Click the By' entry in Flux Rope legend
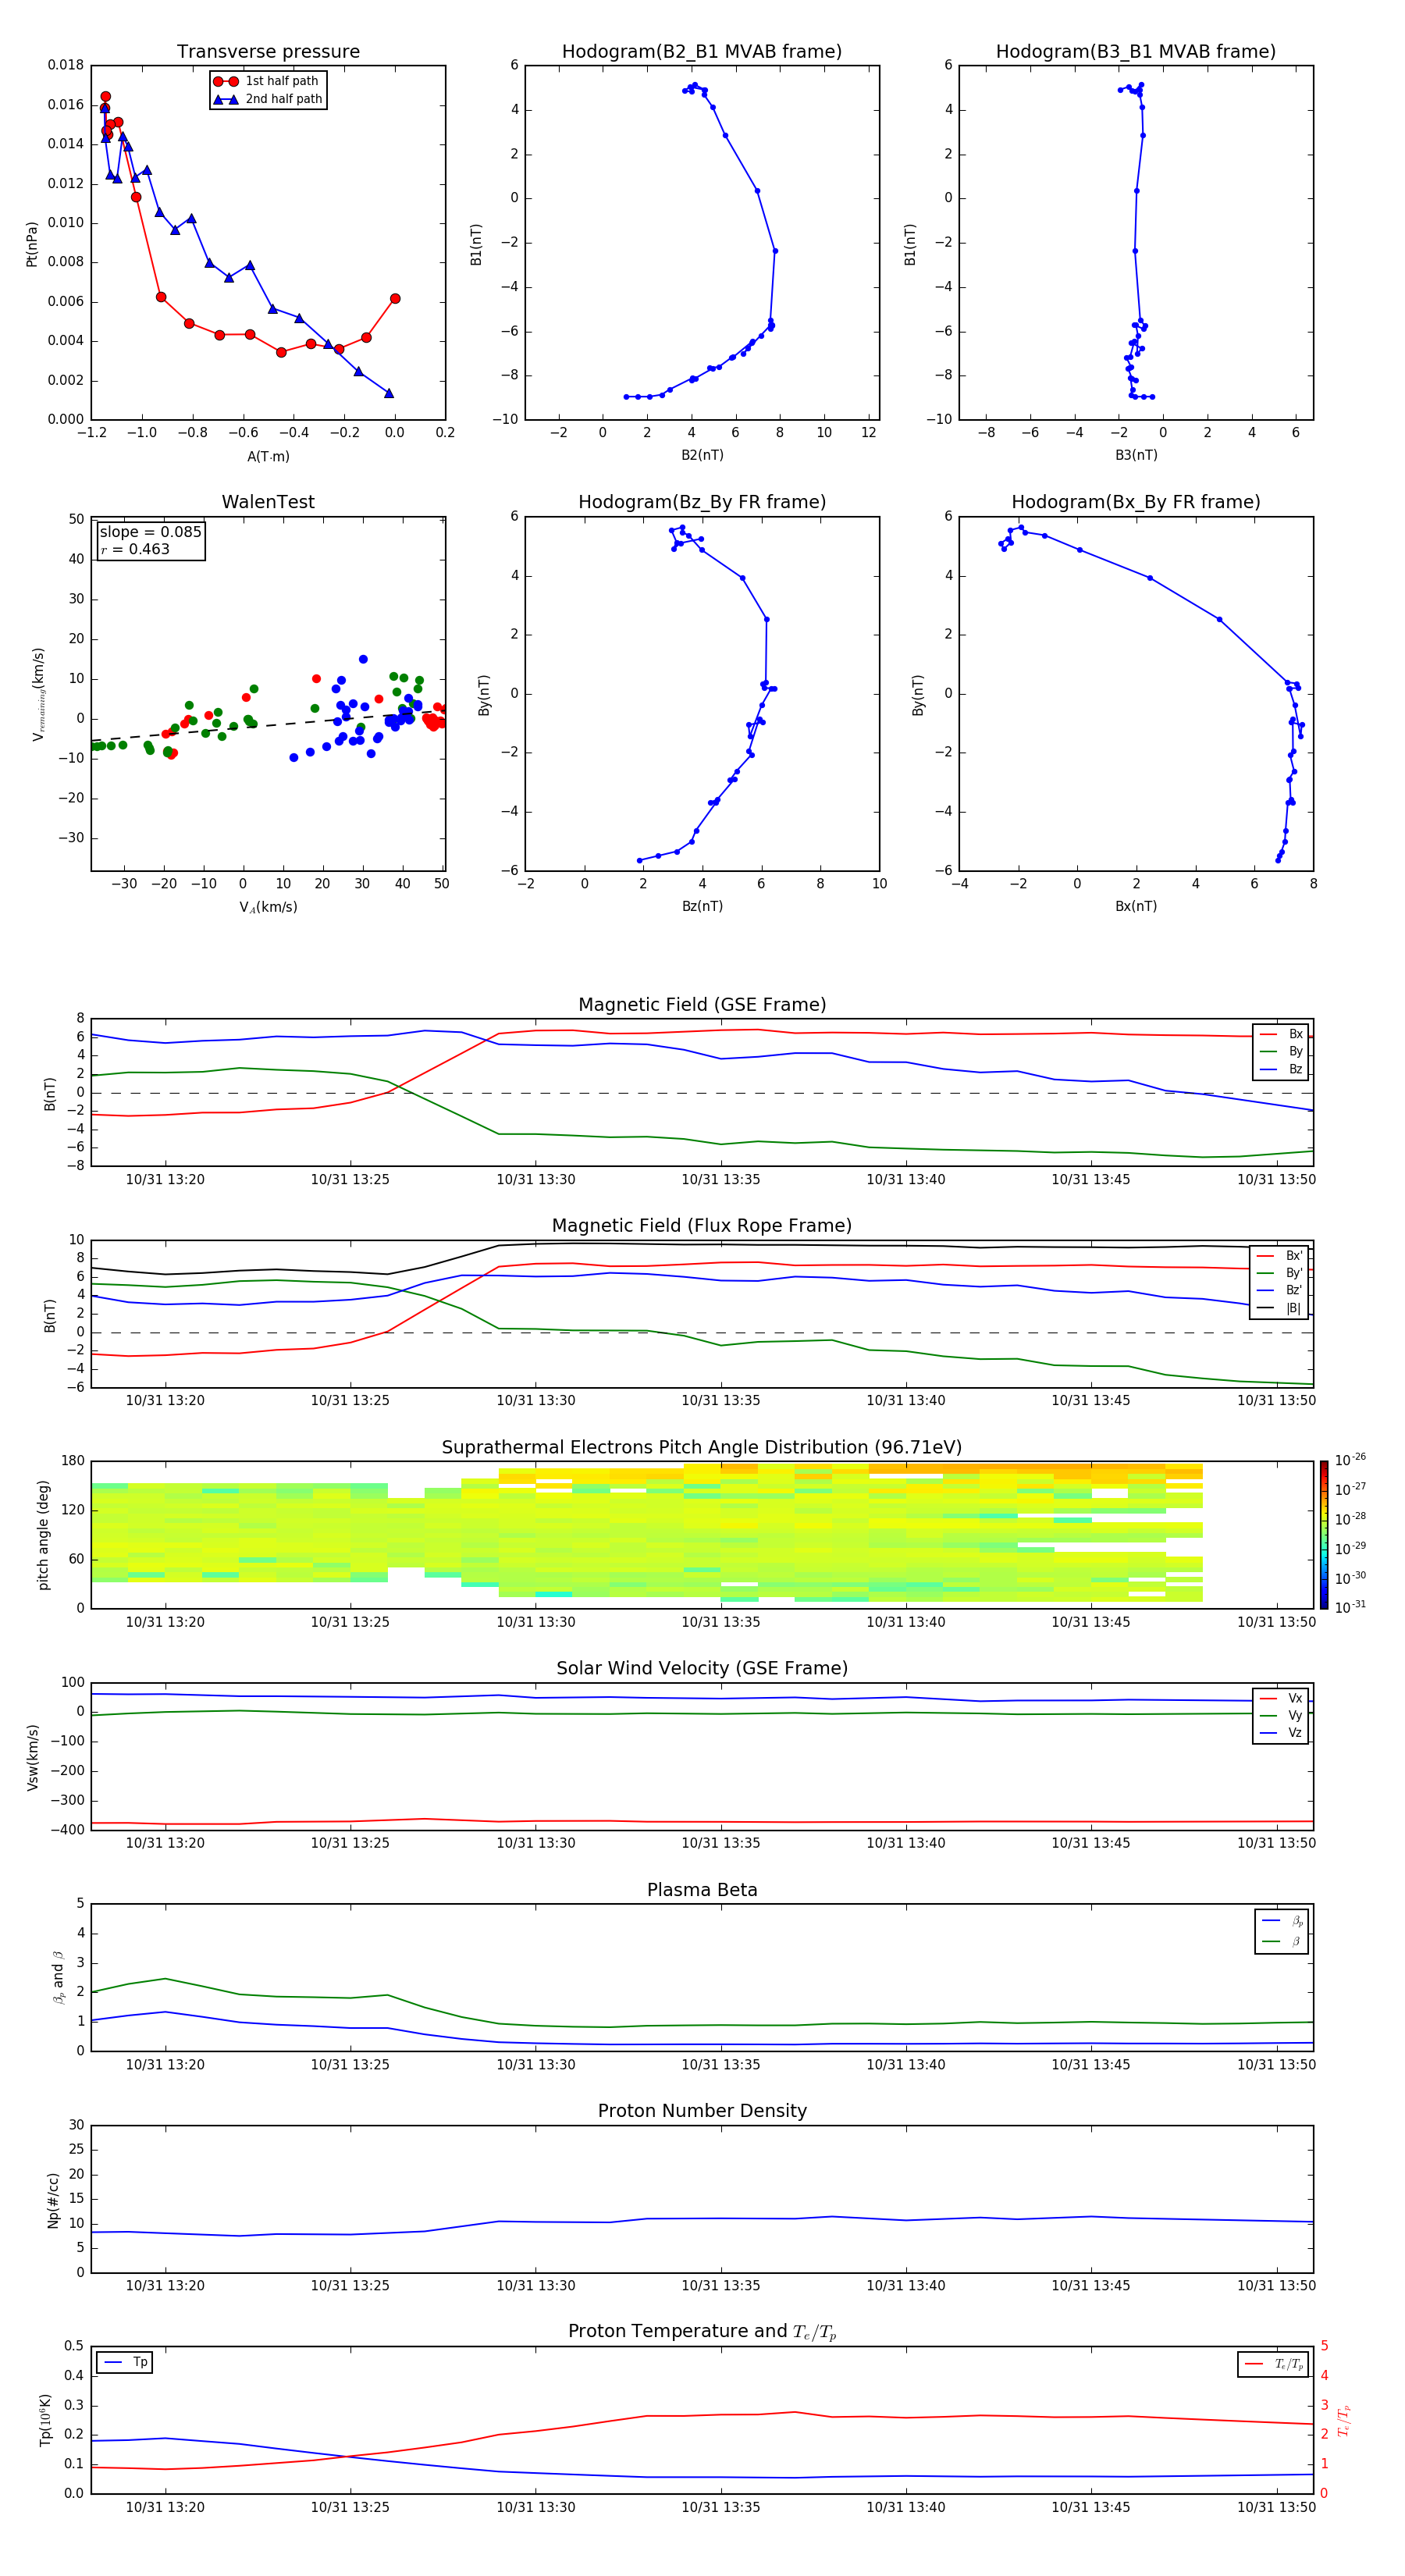The width and height of the screenshot is (1405, 2576). [1280, 1274]
